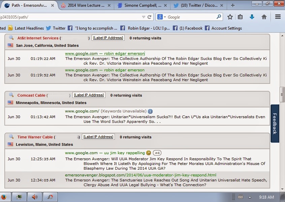The height and width of the screenshot is (202, 285).
Task: Close the Simone Campbell tab
Action: click(x=165, y=5)
